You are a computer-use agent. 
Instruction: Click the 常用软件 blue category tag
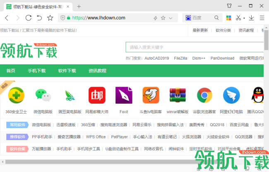pyautogui.click(x=18, y=125)
